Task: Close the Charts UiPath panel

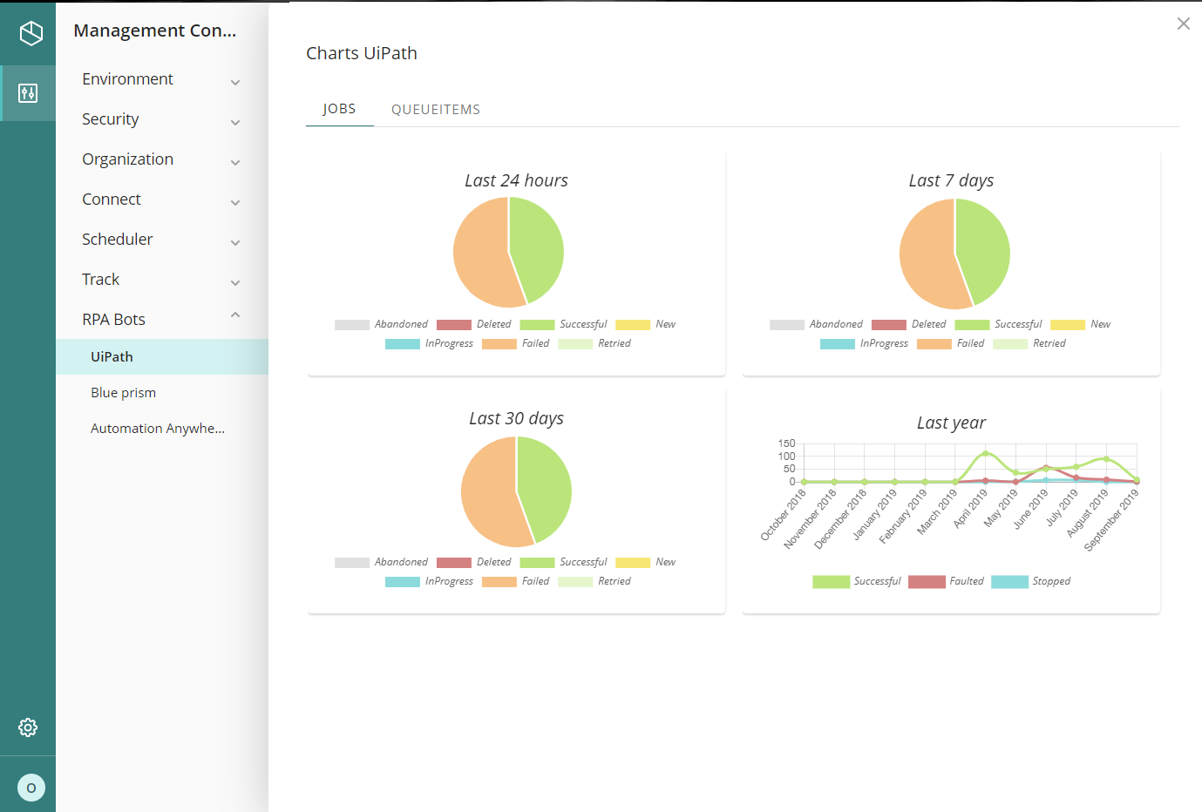Action: [1183, 24]
